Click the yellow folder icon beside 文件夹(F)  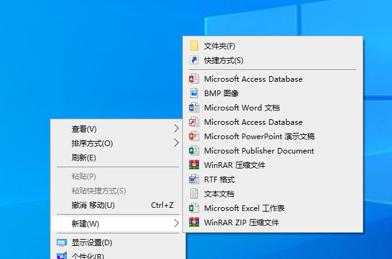[194, 46]
